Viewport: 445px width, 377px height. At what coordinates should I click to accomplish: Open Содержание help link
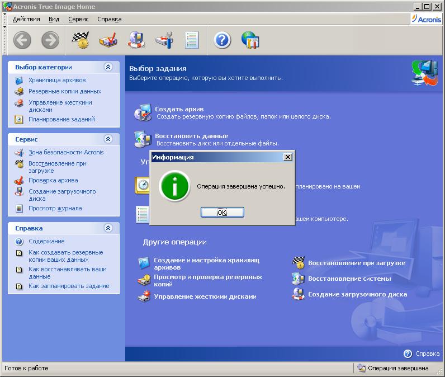46,241
